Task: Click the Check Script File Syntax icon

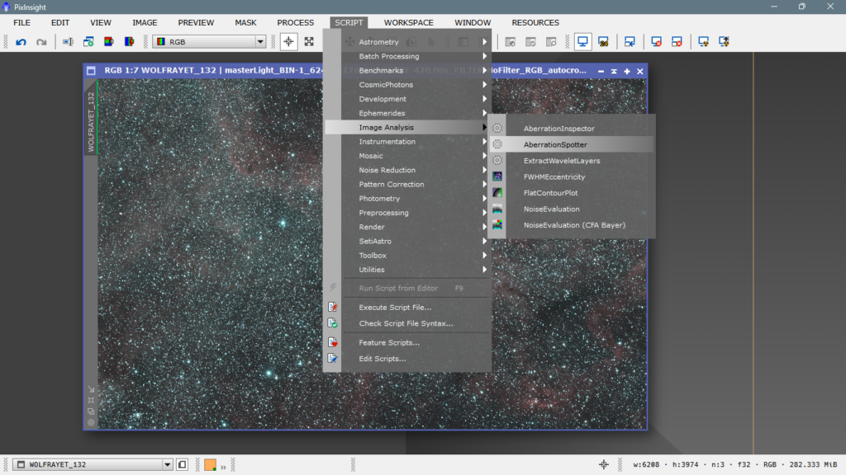Action: click(332, 323)
